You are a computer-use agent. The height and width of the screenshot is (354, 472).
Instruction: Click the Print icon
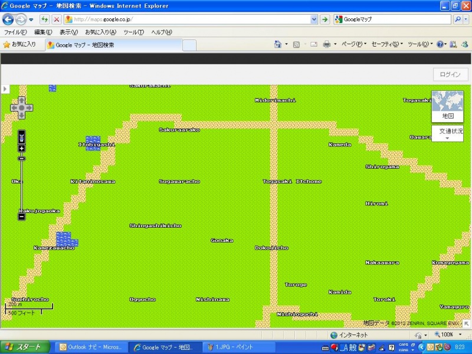327,45
